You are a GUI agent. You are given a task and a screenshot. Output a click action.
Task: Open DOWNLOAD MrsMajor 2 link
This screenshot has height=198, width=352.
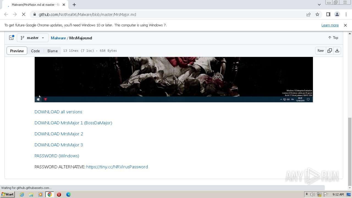59,134
